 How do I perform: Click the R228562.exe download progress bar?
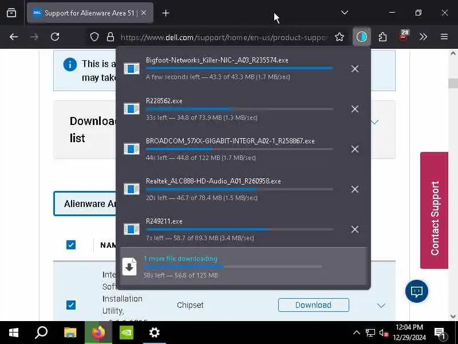click(x=239, y=109)
